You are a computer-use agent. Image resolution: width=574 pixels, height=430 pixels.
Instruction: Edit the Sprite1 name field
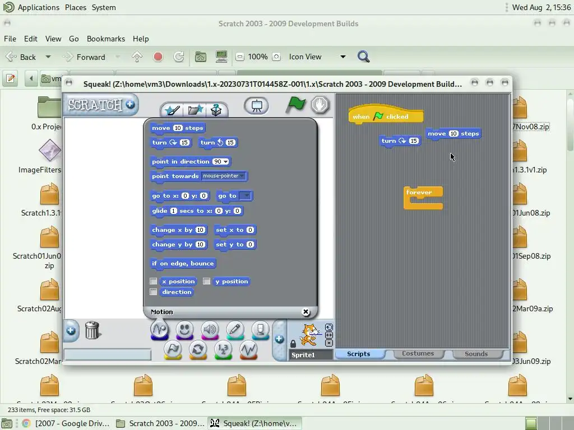tap(311, 354)
